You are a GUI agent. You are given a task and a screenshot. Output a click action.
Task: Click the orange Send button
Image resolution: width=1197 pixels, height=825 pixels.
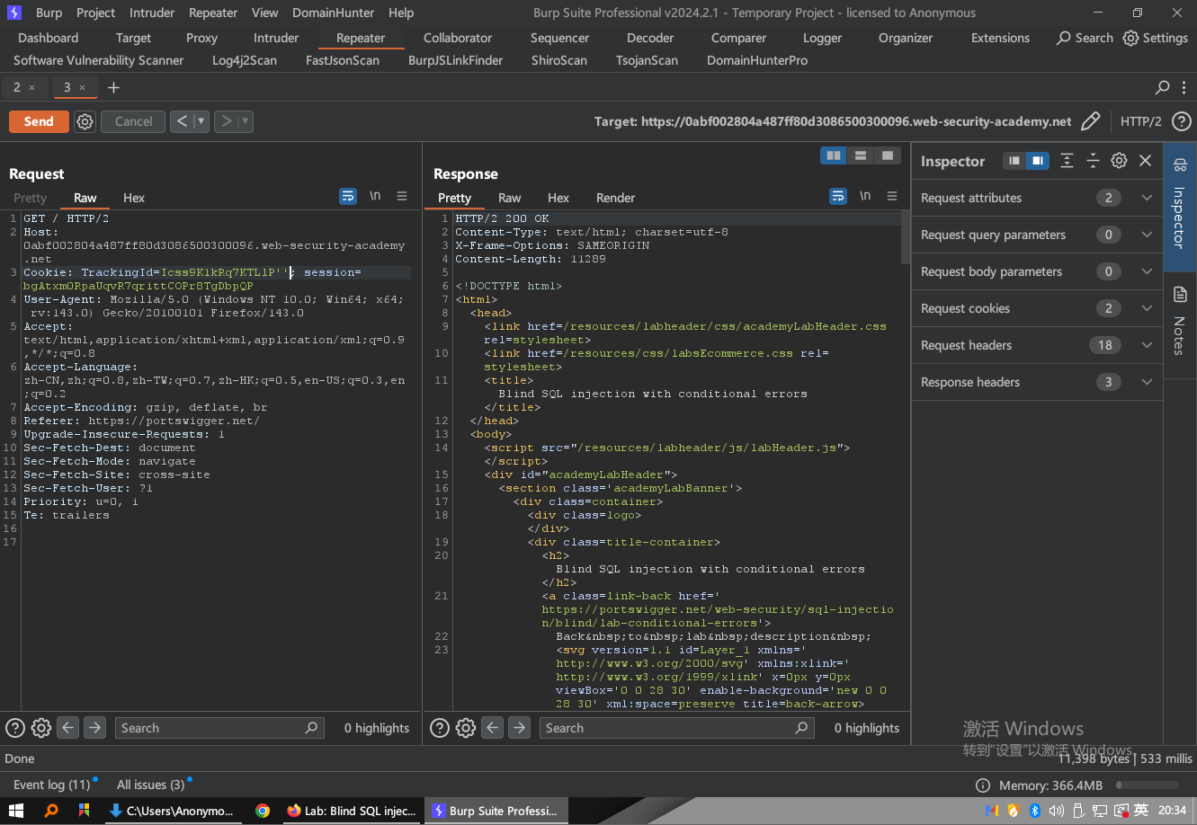coord(39,121)
